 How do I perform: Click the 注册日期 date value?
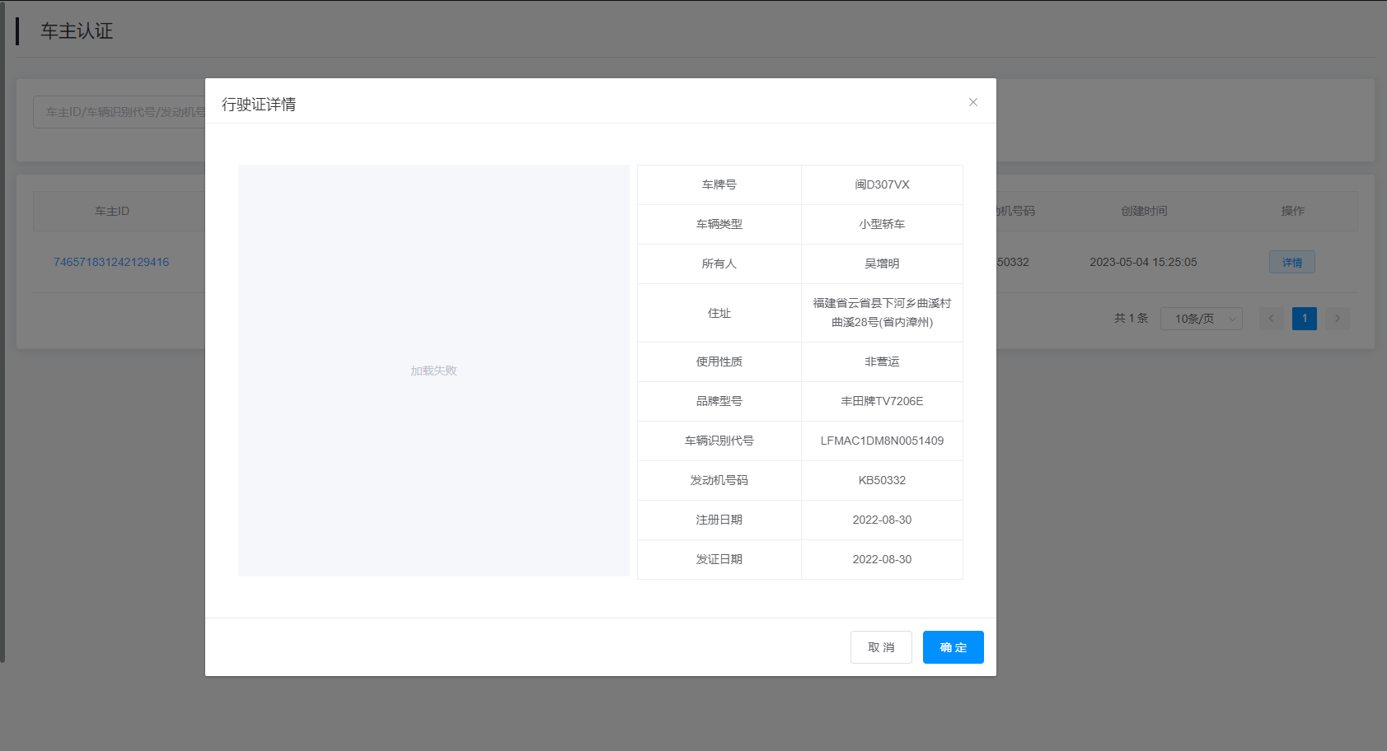click(882, 520)
